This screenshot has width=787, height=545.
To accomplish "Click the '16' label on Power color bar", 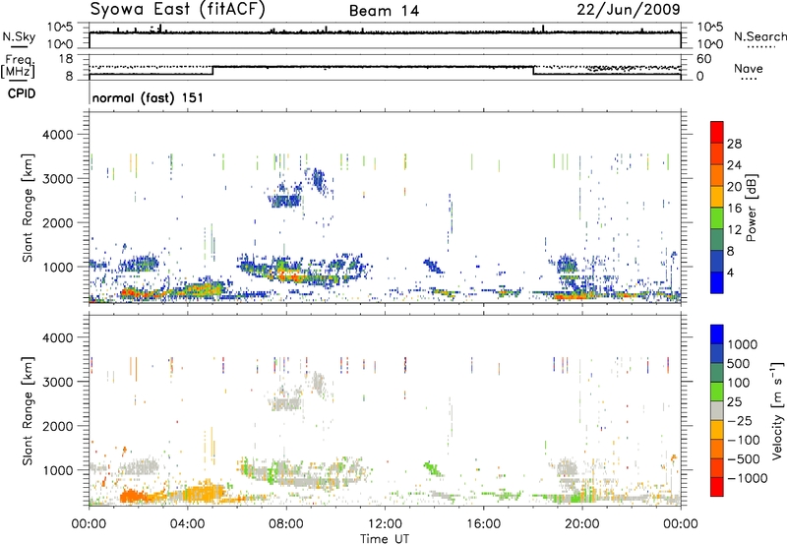I will (734, 209).
